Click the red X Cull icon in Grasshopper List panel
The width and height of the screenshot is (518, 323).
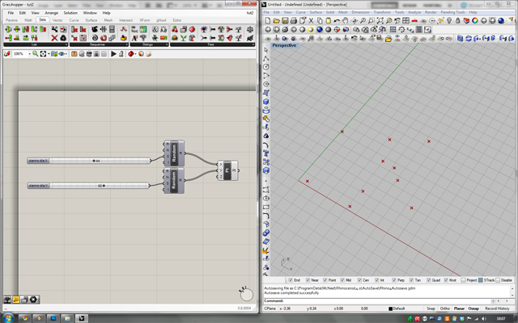(x=54, y=38)
